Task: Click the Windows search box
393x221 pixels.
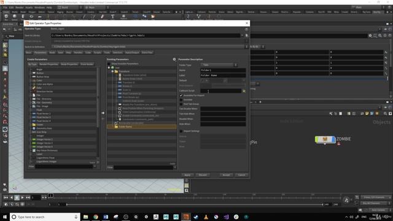Action: tap(45, 217)
